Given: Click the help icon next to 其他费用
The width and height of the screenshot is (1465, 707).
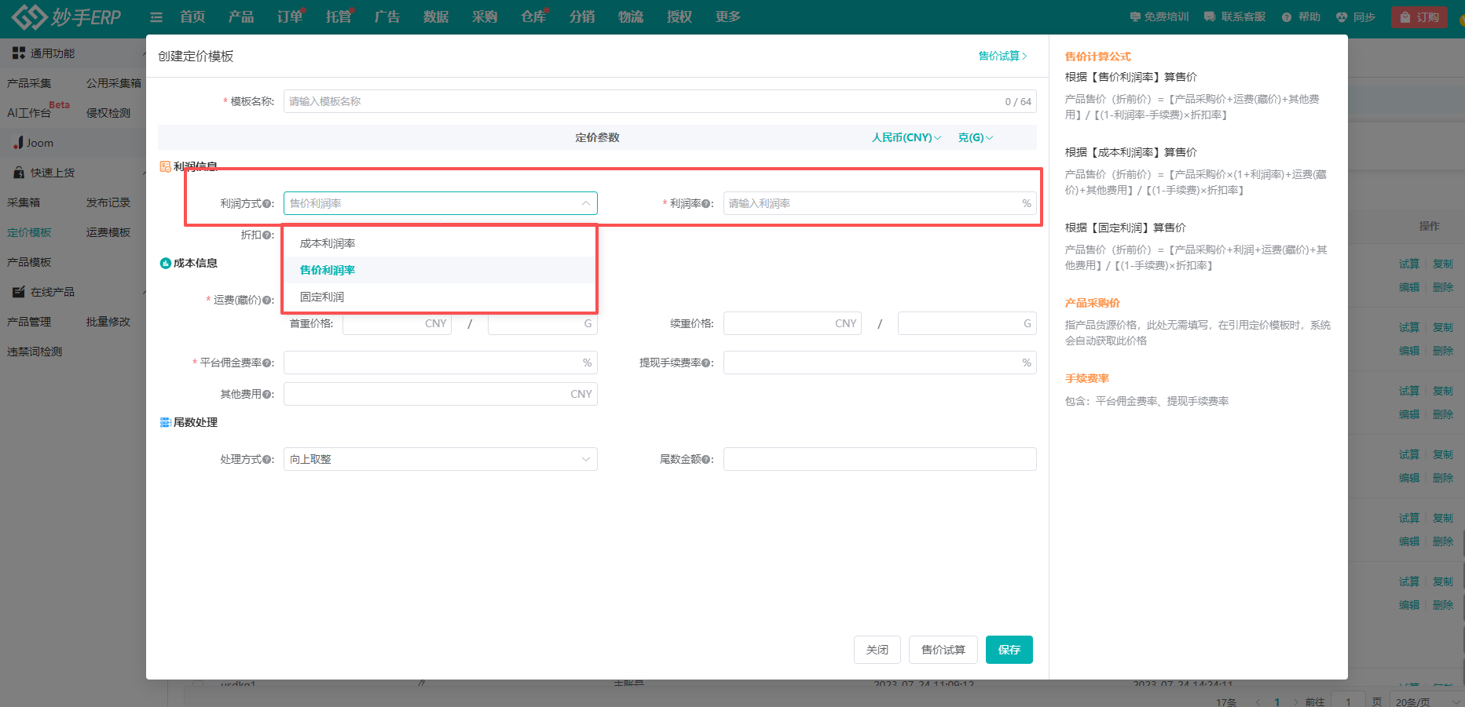Looking at the screenshot, I should pyautogui.click(x=266, y=395).
